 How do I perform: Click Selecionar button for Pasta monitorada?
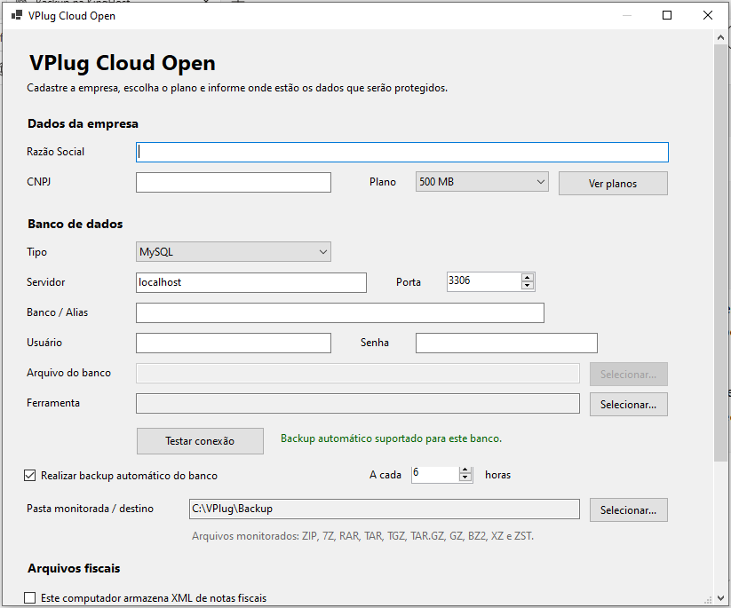click(628, 510)
